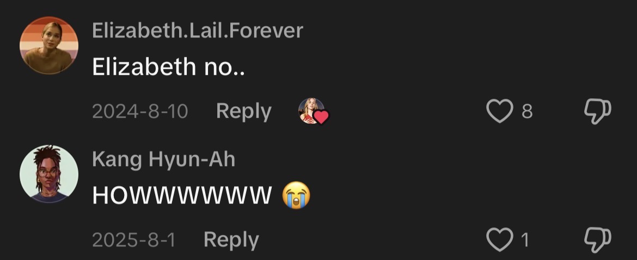Reply to the Elizabeth.Lail.Forever comment
Image resolution: width=637 pixels, height=260 pixels.
pyautogui.click(x=244, y=111)
